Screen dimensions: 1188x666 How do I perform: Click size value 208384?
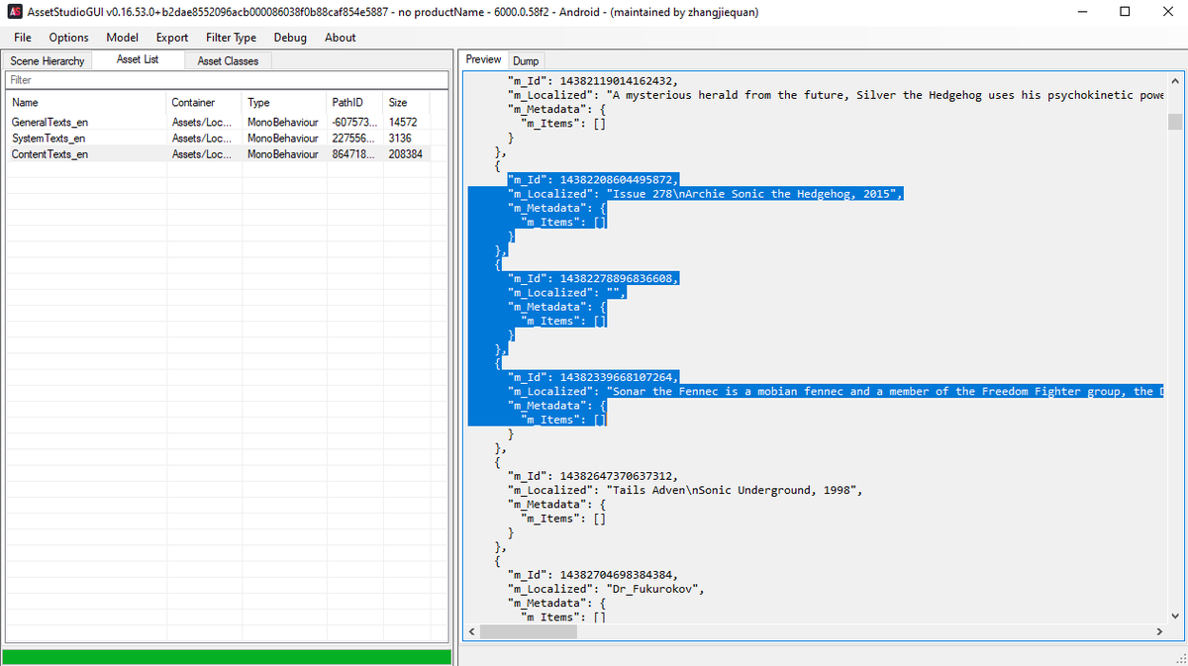point(406,154)
